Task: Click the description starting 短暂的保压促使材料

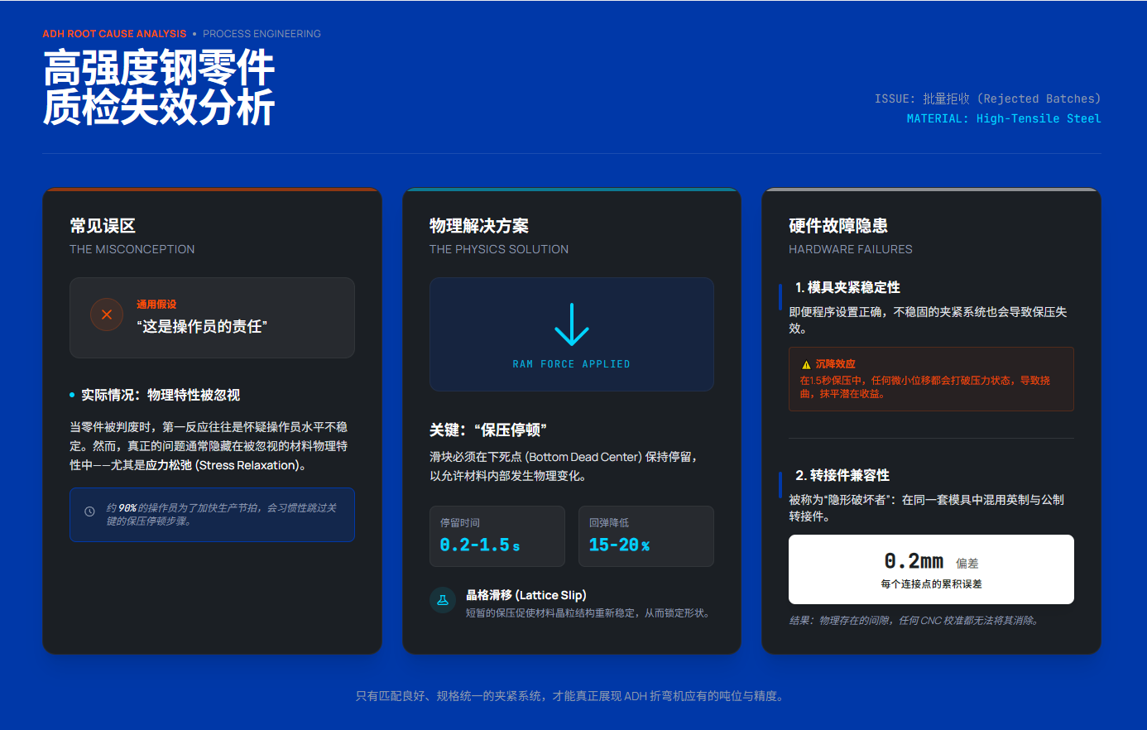Action: click(x=588, y=613)
